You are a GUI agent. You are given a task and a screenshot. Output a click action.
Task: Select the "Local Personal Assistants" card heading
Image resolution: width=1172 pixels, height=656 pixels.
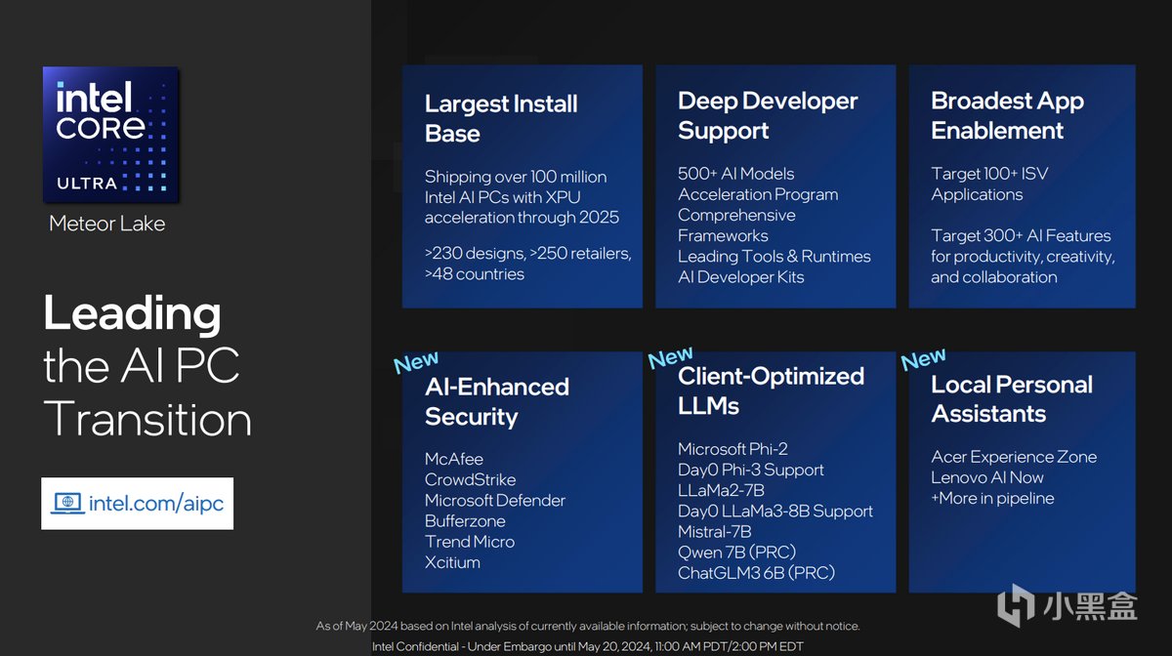(1011, 398)
